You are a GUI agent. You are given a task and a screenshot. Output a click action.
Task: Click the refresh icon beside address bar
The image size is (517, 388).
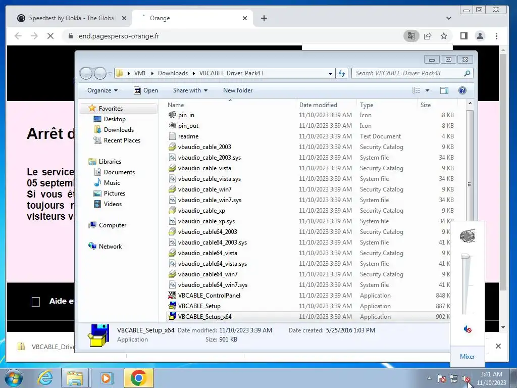(x=342, y=73)
